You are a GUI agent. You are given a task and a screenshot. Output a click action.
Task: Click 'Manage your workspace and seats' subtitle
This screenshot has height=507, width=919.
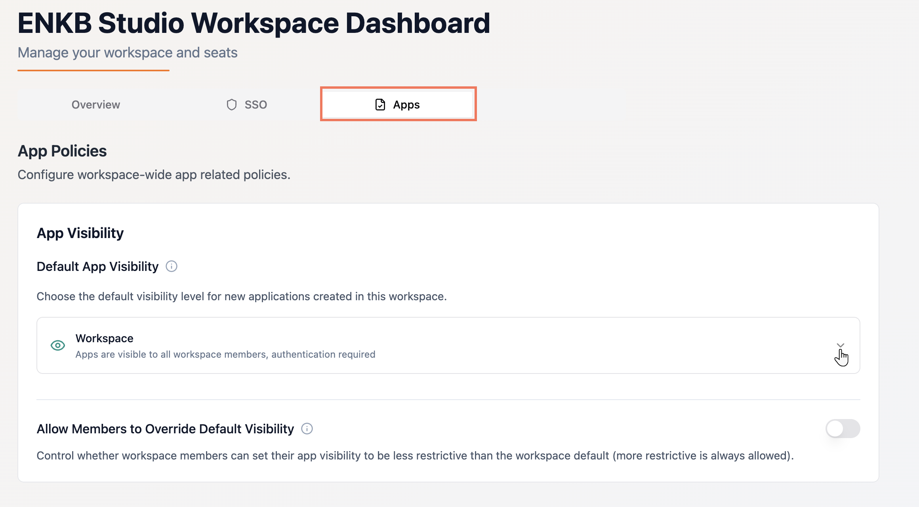pyautogui.click(x=128, y=53)
